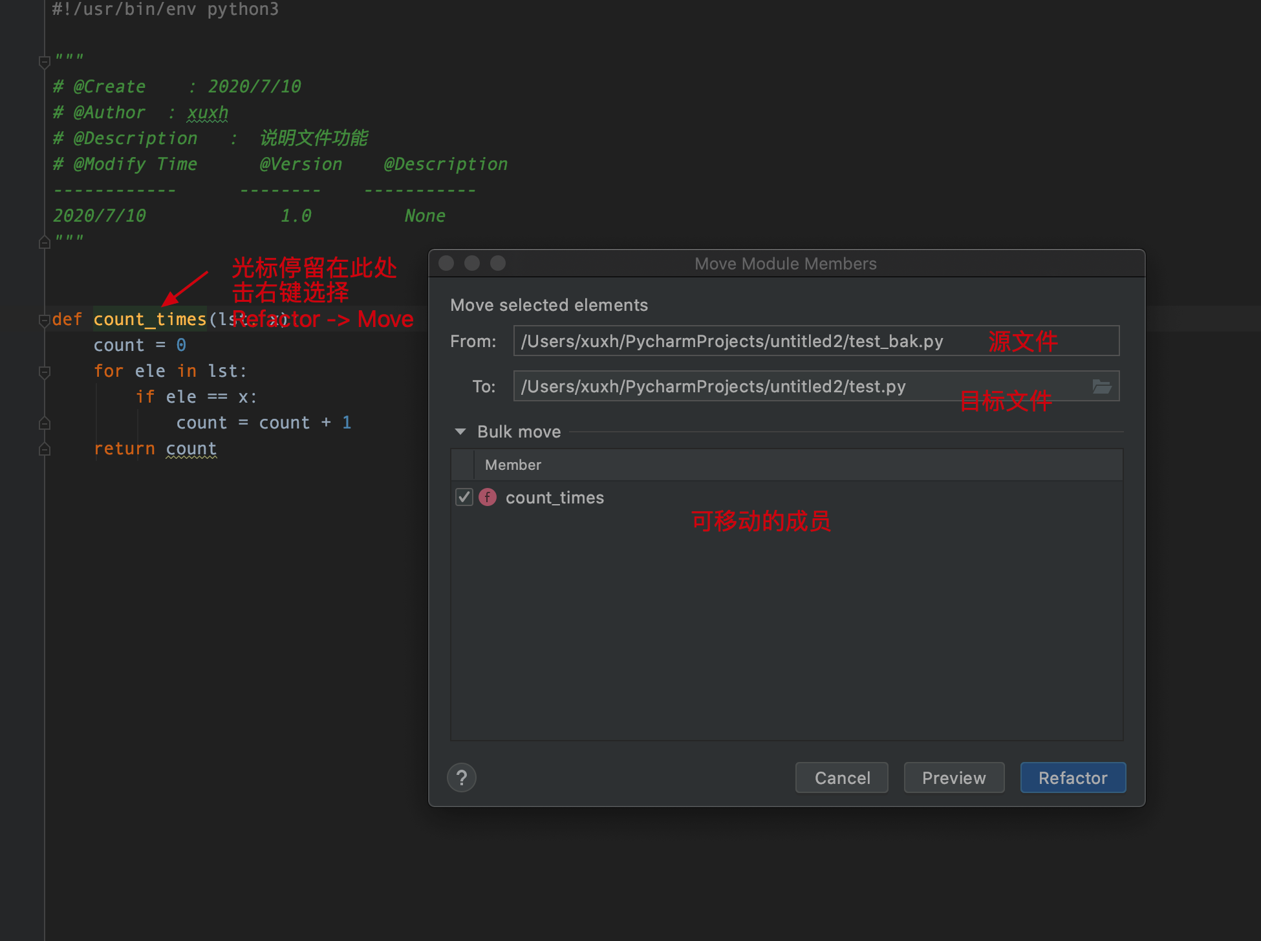The image size is (1261, 941).
Task: Click the Preview button
Action: [x=954, y=777]
